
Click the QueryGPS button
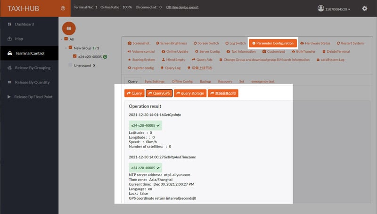coord(159,93)
